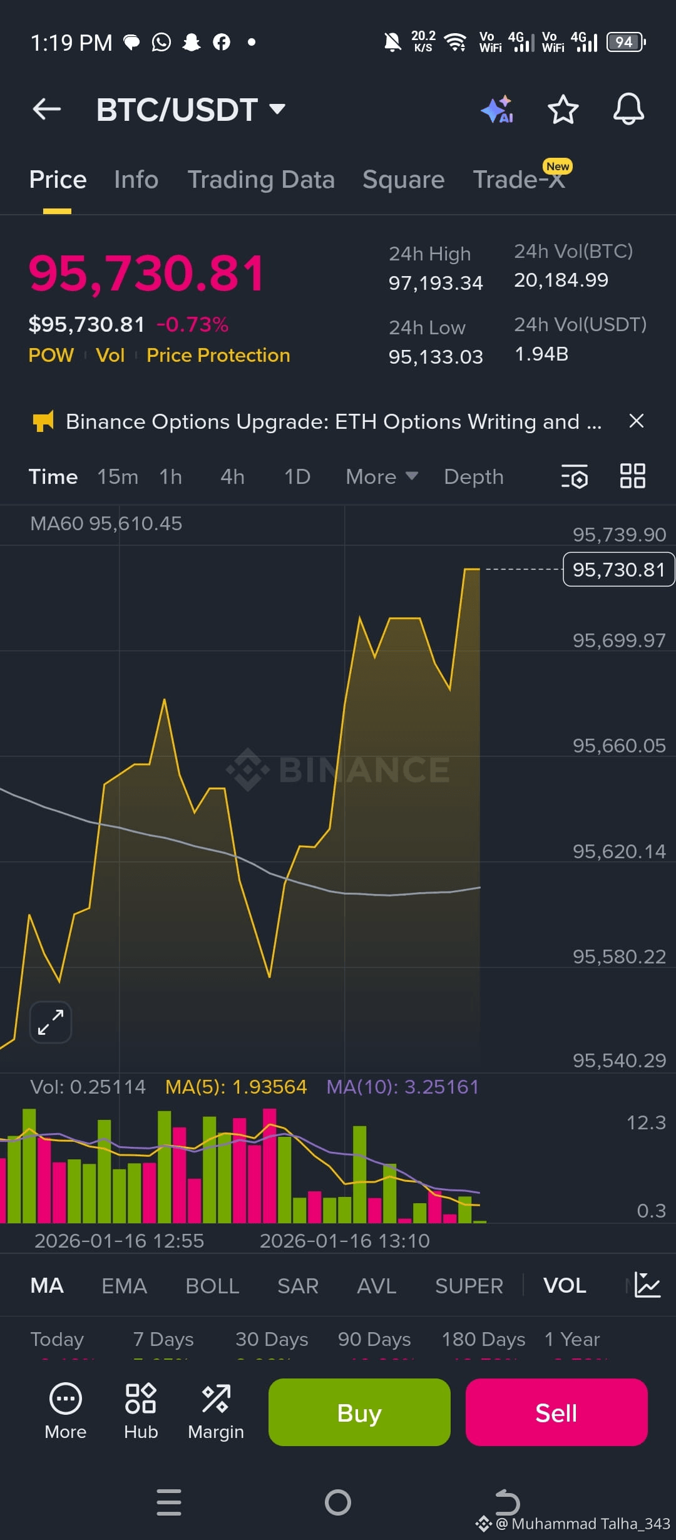This screenshot has width=676, height=1540.
Task: Switch to the Info tab
Action: point(136,180)
